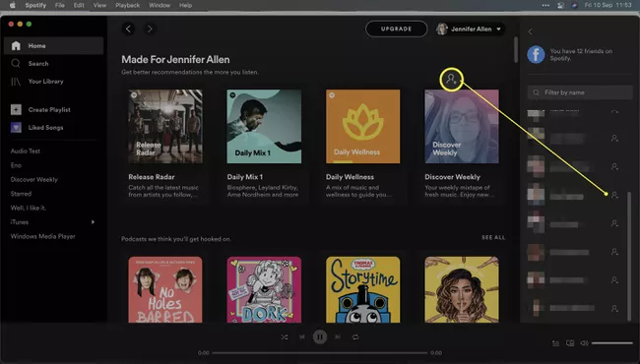The image size is (640, 364).
Task: Click the Create Playlist plus icon
Action: pos(16,109)
